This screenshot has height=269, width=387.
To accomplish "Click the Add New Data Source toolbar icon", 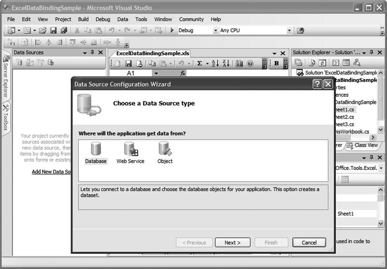I will 19,63.
